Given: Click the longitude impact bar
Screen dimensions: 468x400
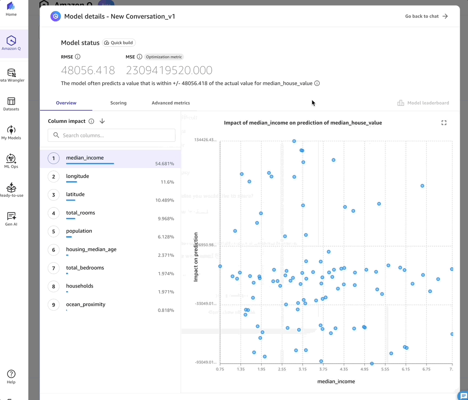Looking at the screenshot, I should (x=71, y=182).
